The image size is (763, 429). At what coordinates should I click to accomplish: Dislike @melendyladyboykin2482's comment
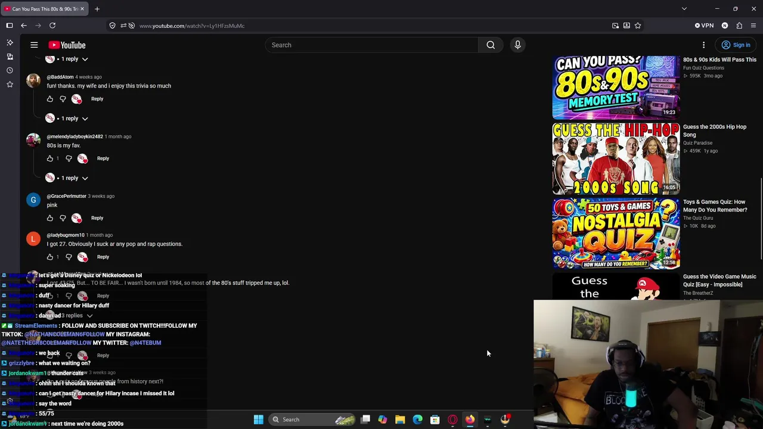69,158
